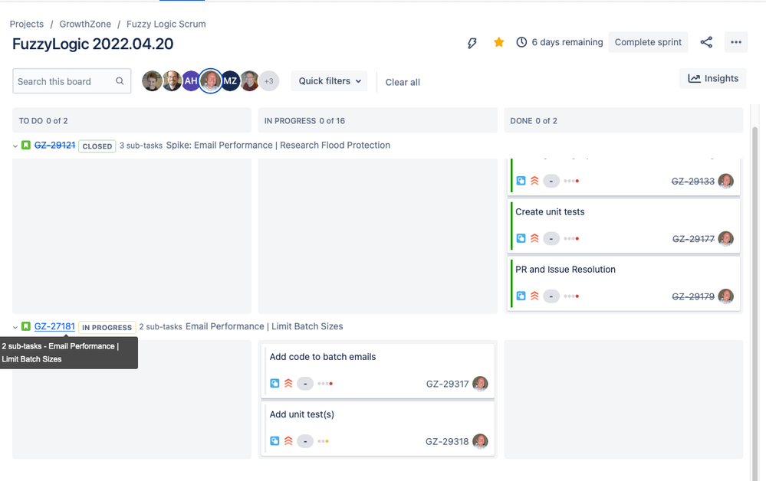Click the assignee avatar on GZ-29177
The width and height of the screenshot is (766, 481).
[725, 238]
